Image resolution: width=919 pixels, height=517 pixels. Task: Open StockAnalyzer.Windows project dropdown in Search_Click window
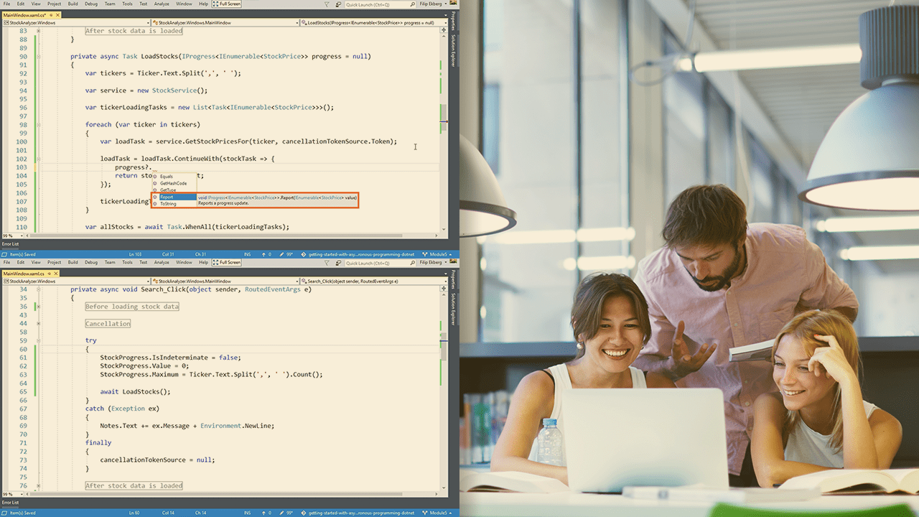point(76,281)
